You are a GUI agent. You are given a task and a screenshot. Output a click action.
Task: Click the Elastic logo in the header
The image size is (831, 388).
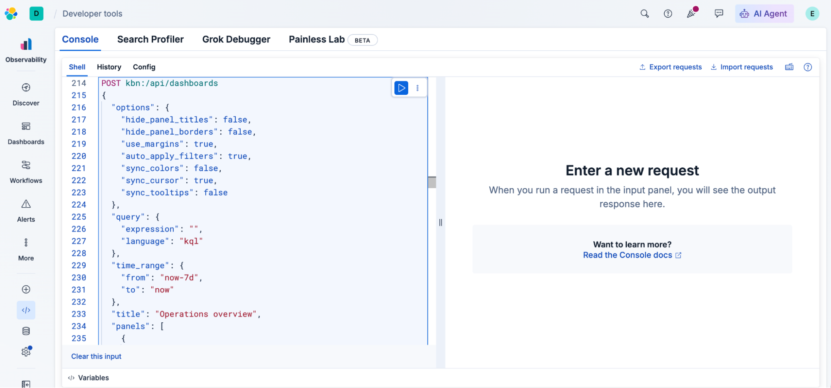click(11, 14)
